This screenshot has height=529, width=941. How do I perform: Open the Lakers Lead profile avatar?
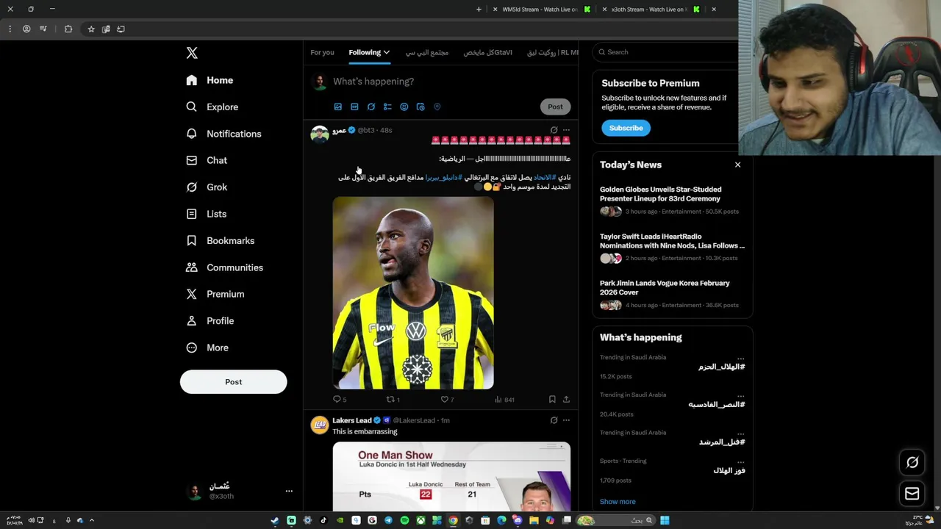click(319, 425)
